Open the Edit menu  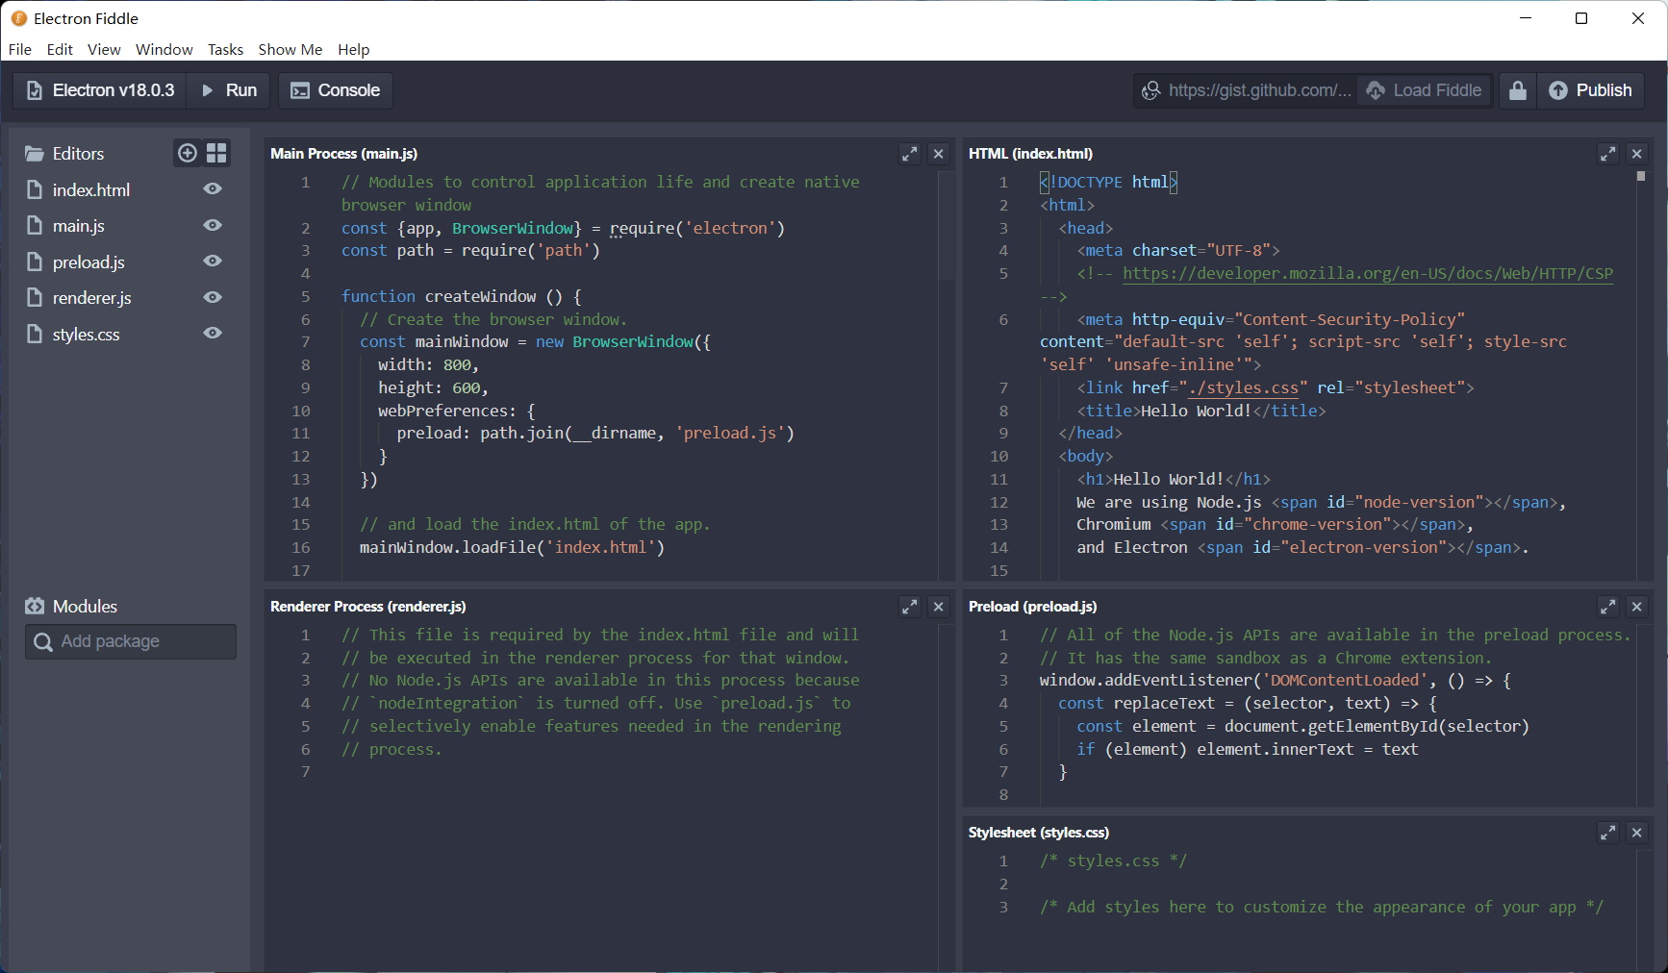[60, 49]
